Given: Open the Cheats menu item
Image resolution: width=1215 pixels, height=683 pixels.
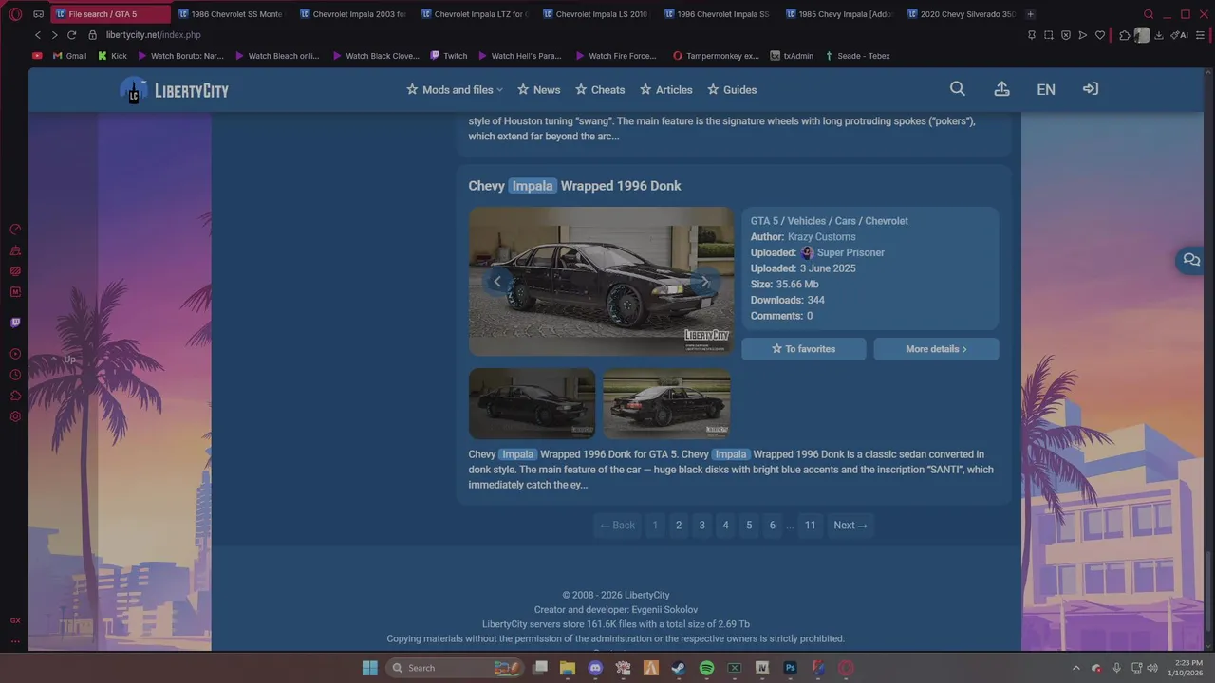Looking at the screenshot, I should pos(600,90).
